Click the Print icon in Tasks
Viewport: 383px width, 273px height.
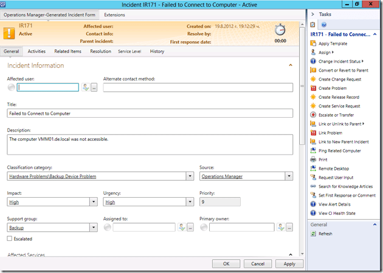point(313,160)
